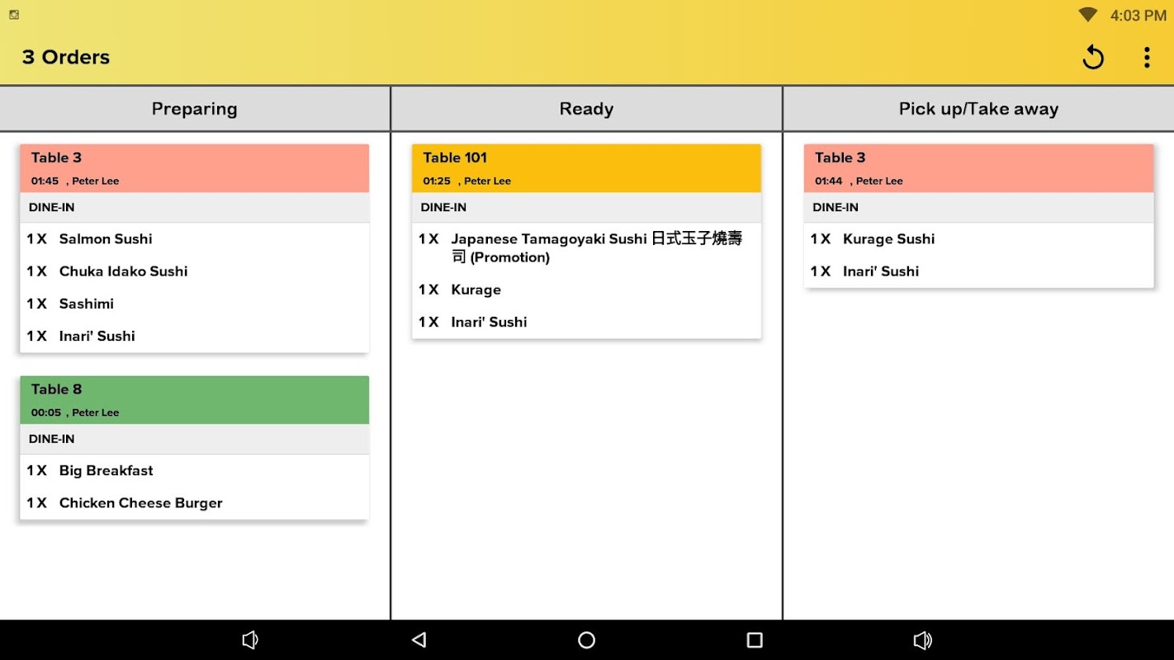Open the Table 101 yellow order header
Viewport: 1174px width, 660px height.
[x=586, y=168]
